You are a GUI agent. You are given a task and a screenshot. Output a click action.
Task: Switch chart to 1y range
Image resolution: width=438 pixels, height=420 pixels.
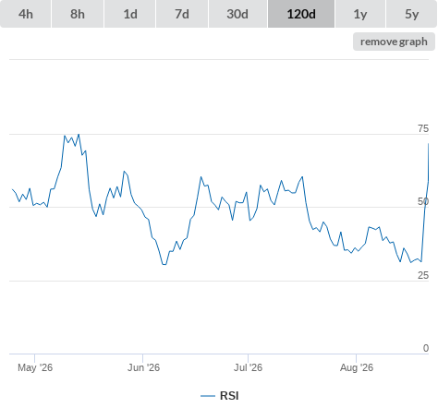360,14
